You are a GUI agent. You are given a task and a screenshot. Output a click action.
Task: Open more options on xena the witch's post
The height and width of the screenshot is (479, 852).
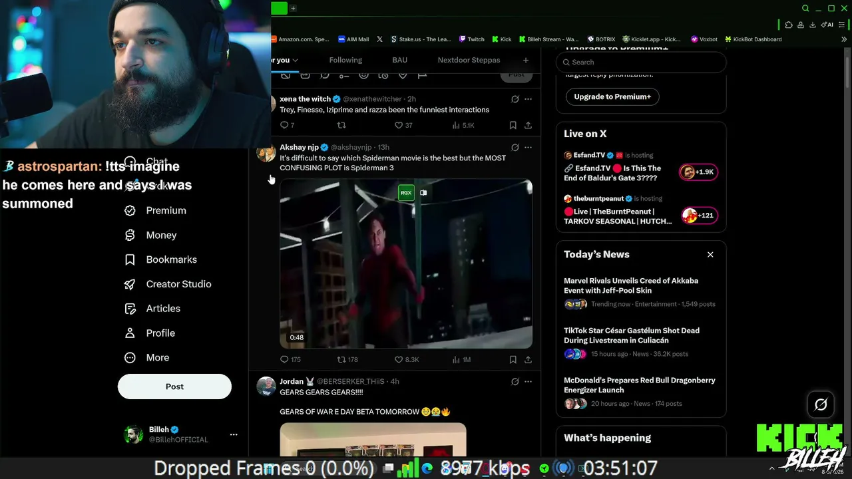point(528,99)
